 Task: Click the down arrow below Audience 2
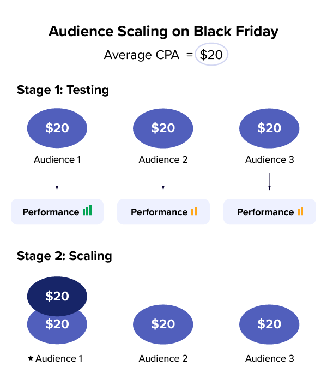(163, 182)
